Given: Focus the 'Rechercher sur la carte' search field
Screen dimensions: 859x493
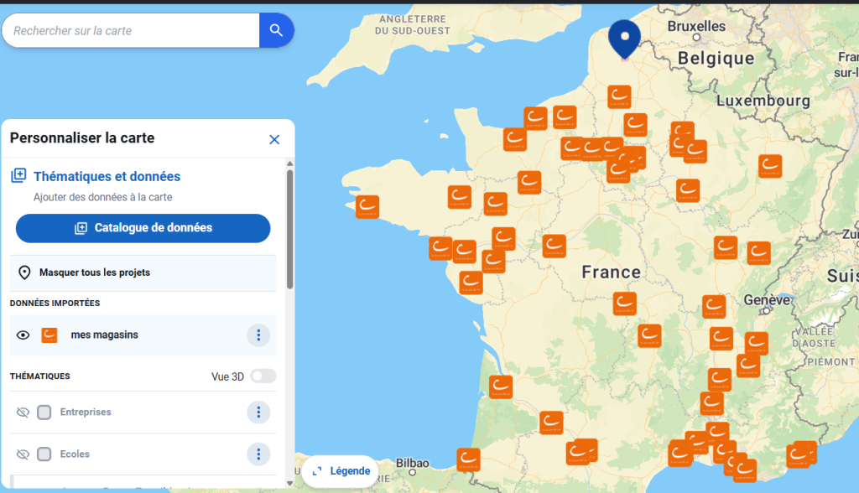Looking at the screenshot, I should [x=132, y=31].
